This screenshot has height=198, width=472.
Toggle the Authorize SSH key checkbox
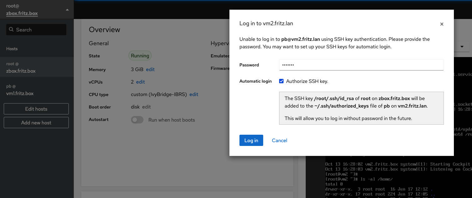pos(281,81)
